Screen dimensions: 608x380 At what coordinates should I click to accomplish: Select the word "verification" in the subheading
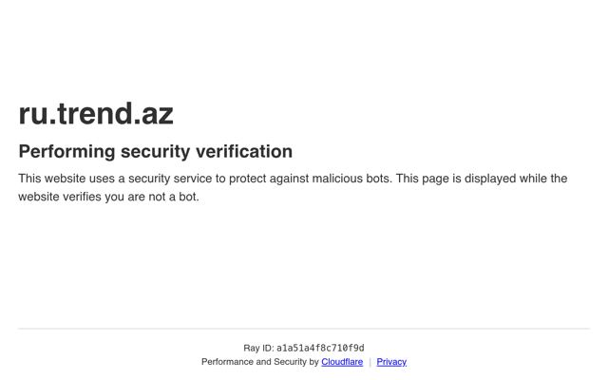point(244,151)
